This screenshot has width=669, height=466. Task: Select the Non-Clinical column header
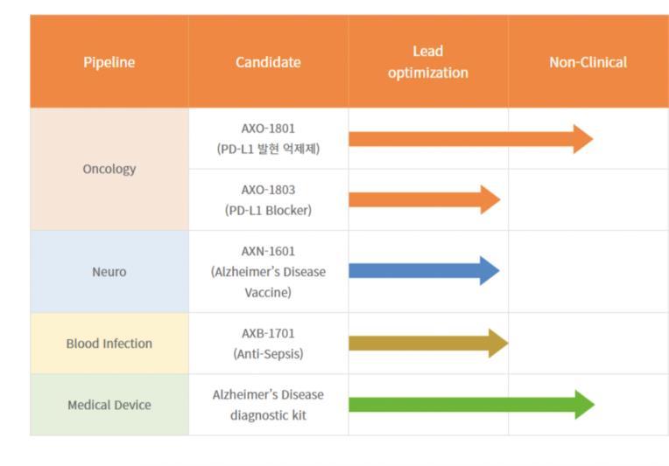[588, 62]
